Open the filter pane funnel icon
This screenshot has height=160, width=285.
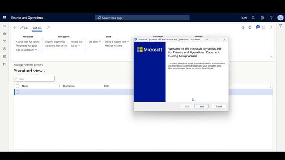[281, 26]
